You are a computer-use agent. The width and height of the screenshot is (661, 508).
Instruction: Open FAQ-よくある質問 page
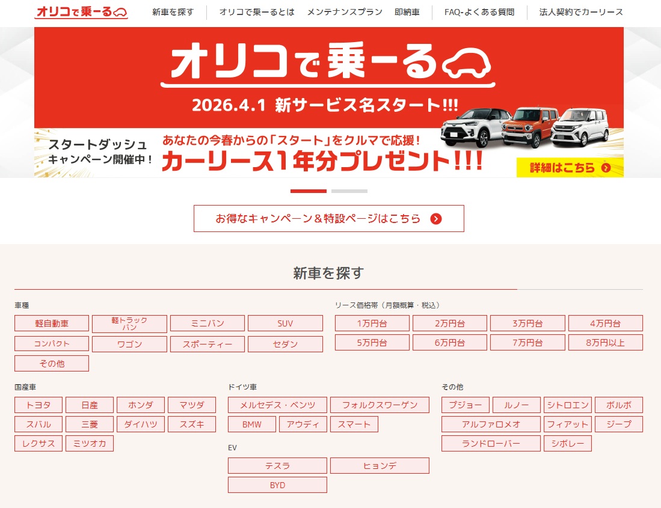coord(479,12)
